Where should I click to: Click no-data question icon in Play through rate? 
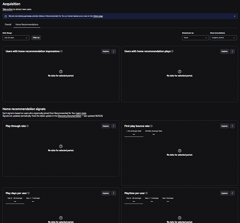tap(61, 146)
